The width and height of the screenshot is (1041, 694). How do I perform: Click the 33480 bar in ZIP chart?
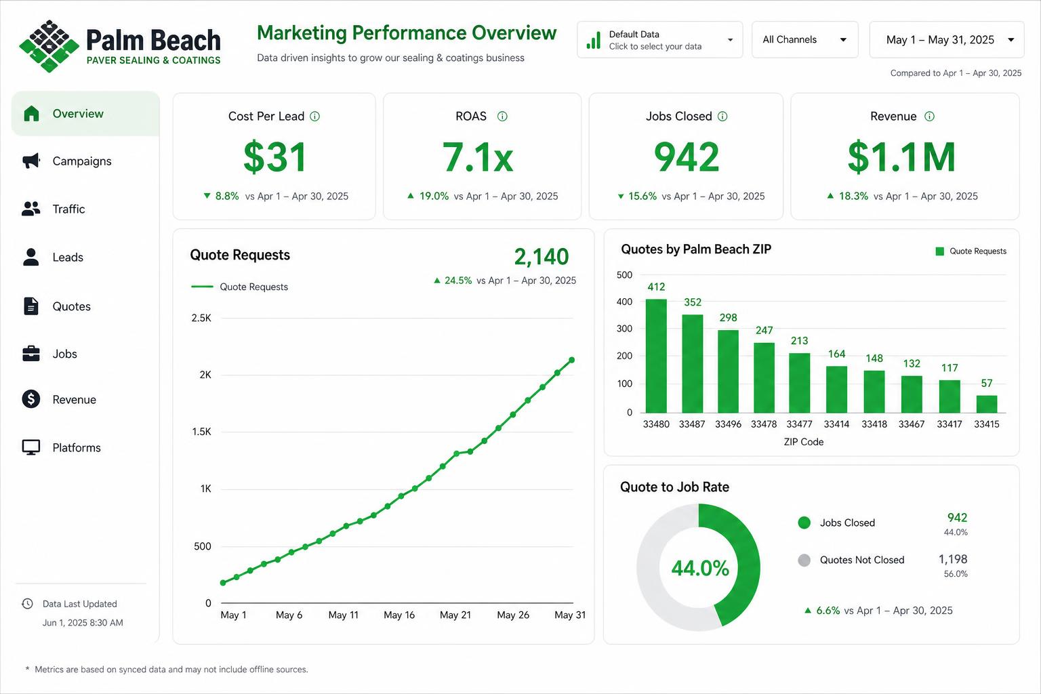click(656, 356)
